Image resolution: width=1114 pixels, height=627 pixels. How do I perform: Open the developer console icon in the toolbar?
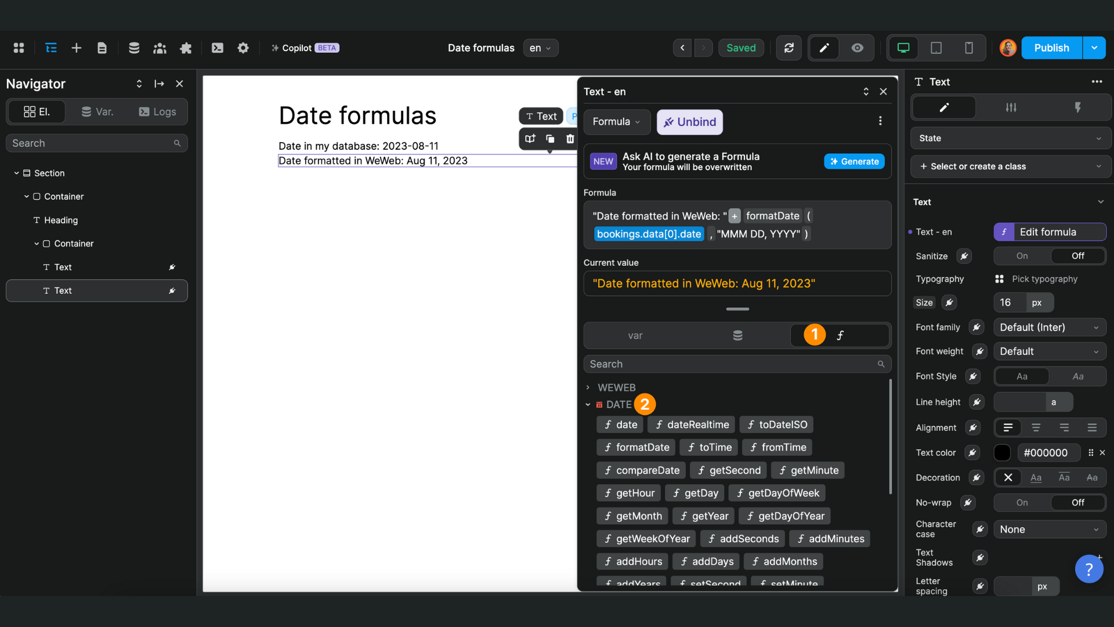pos(218,48)
